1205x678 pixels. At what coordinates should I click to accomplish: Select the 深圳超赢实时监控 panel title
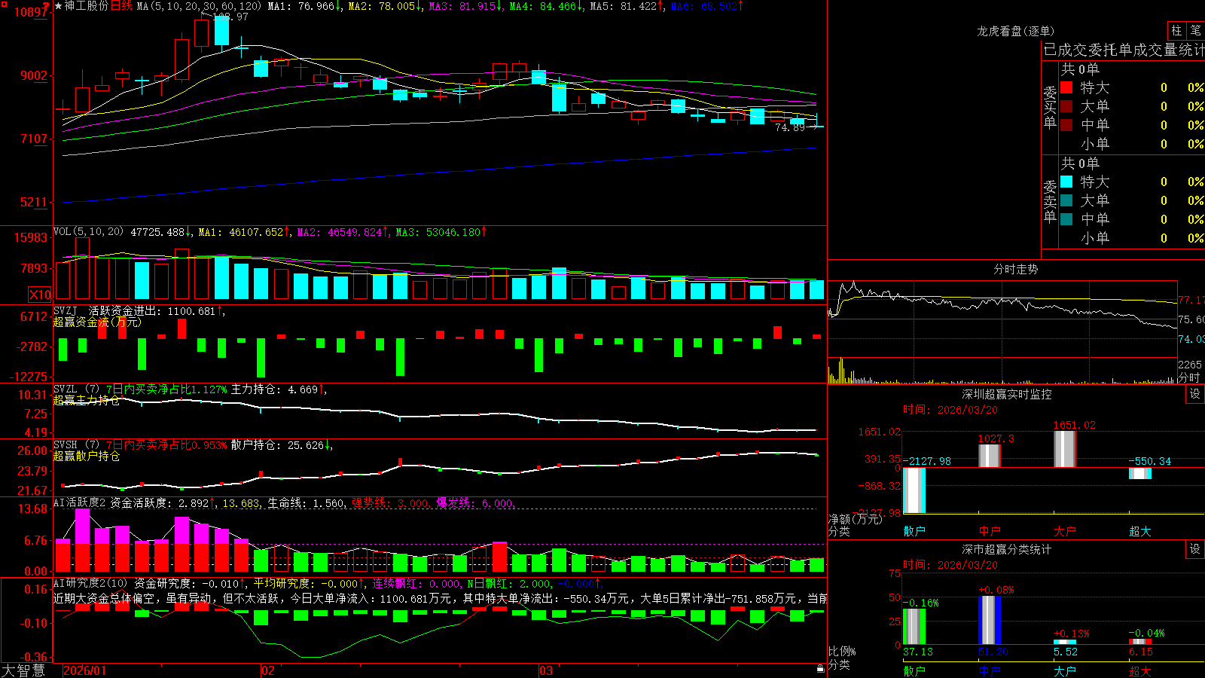tap(1006, 394)
